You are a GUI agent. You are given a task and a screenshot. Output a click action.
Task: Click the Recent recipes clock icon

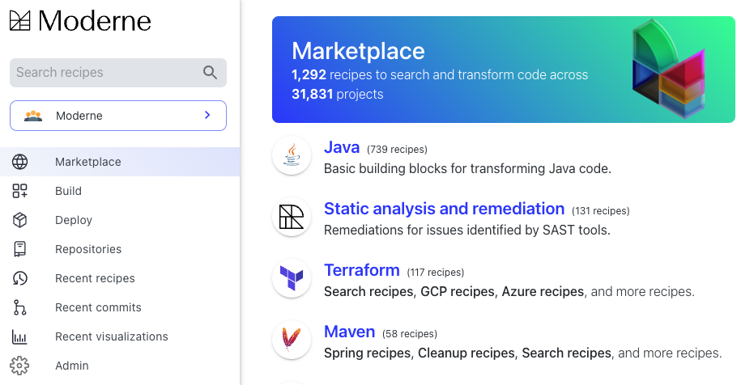pos(19,278)
